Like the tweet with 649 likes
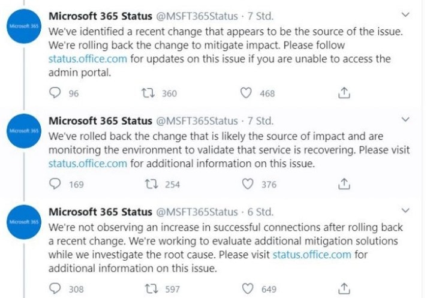Viewport: 427px width, 298px height. [x=248, y=289]
